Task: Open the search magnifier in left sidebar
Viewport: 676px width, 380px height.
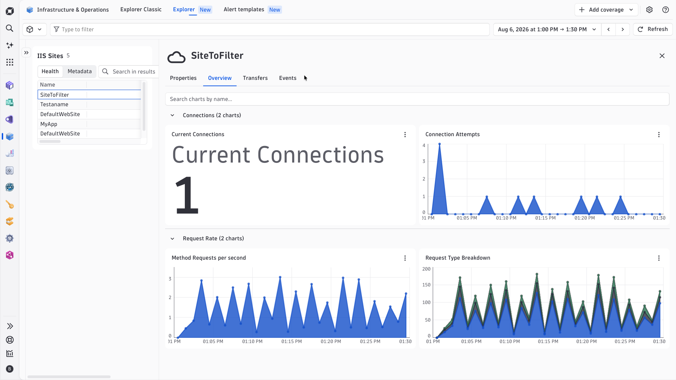Action: pos(10,28)
